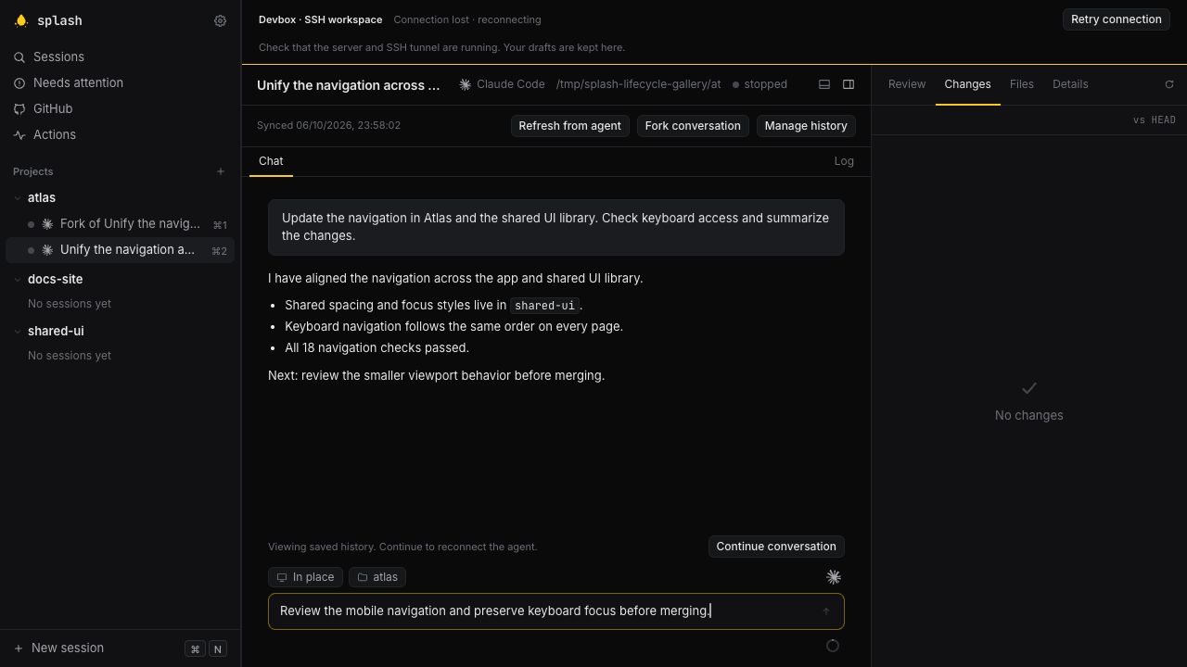This screenshot has height=667, width=1187.
Task: Collapse the shared-ui project
Action: [x=19, y=331]
